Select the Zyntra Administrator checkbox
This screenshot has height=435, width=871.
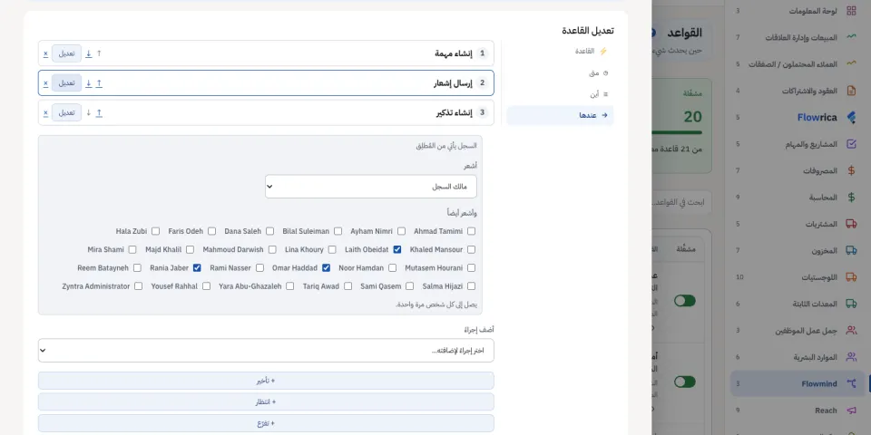pos(138,286)
